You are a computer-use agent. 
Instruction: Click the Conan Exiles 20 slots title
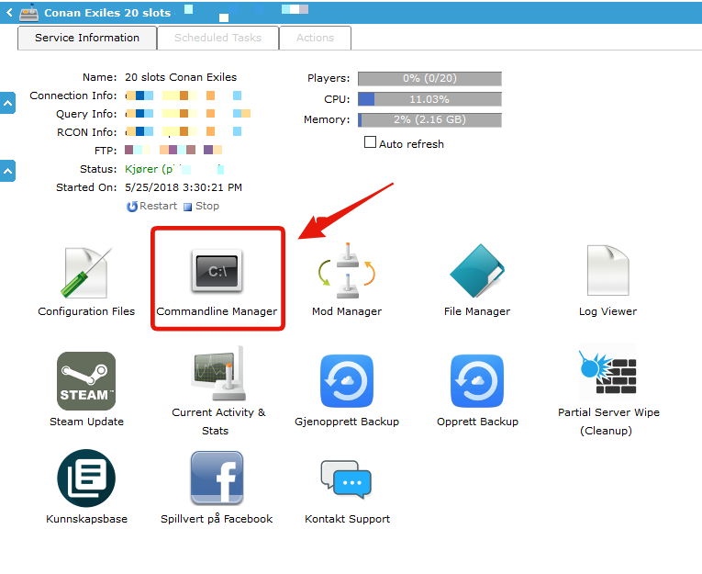pyautogui.click(x=107, y=13)
